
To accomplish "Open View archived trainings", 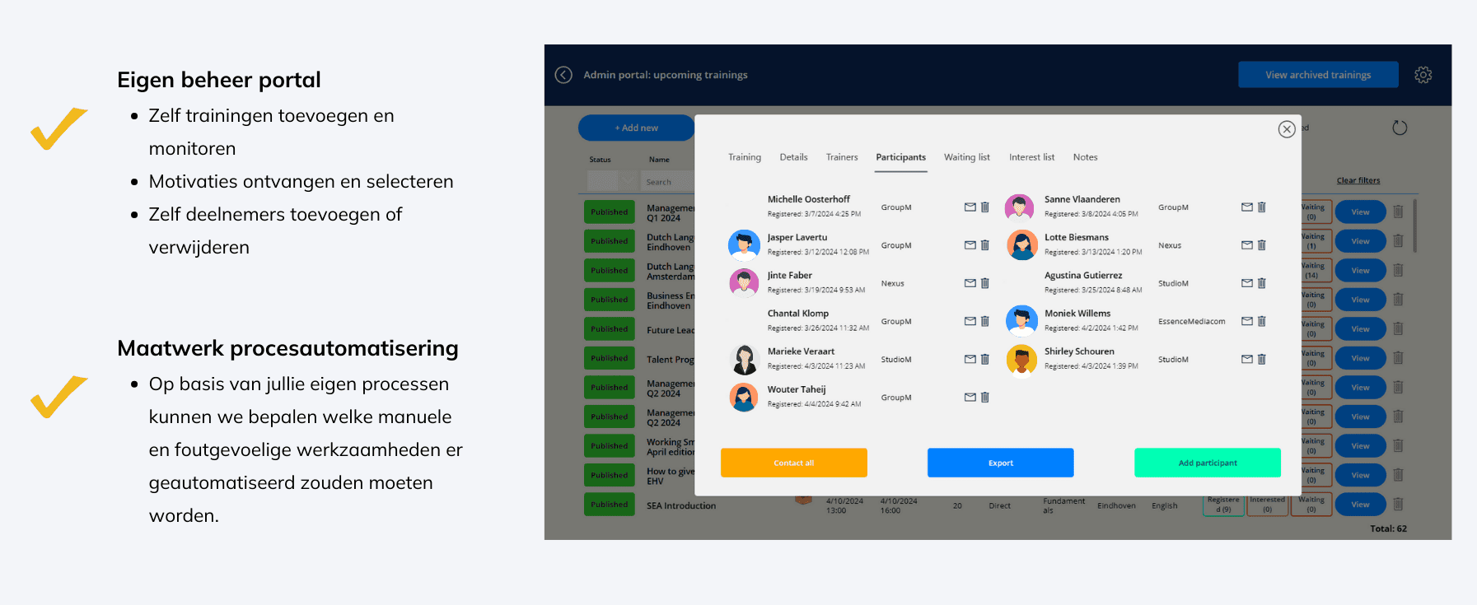I will (x=1317, y=75).
